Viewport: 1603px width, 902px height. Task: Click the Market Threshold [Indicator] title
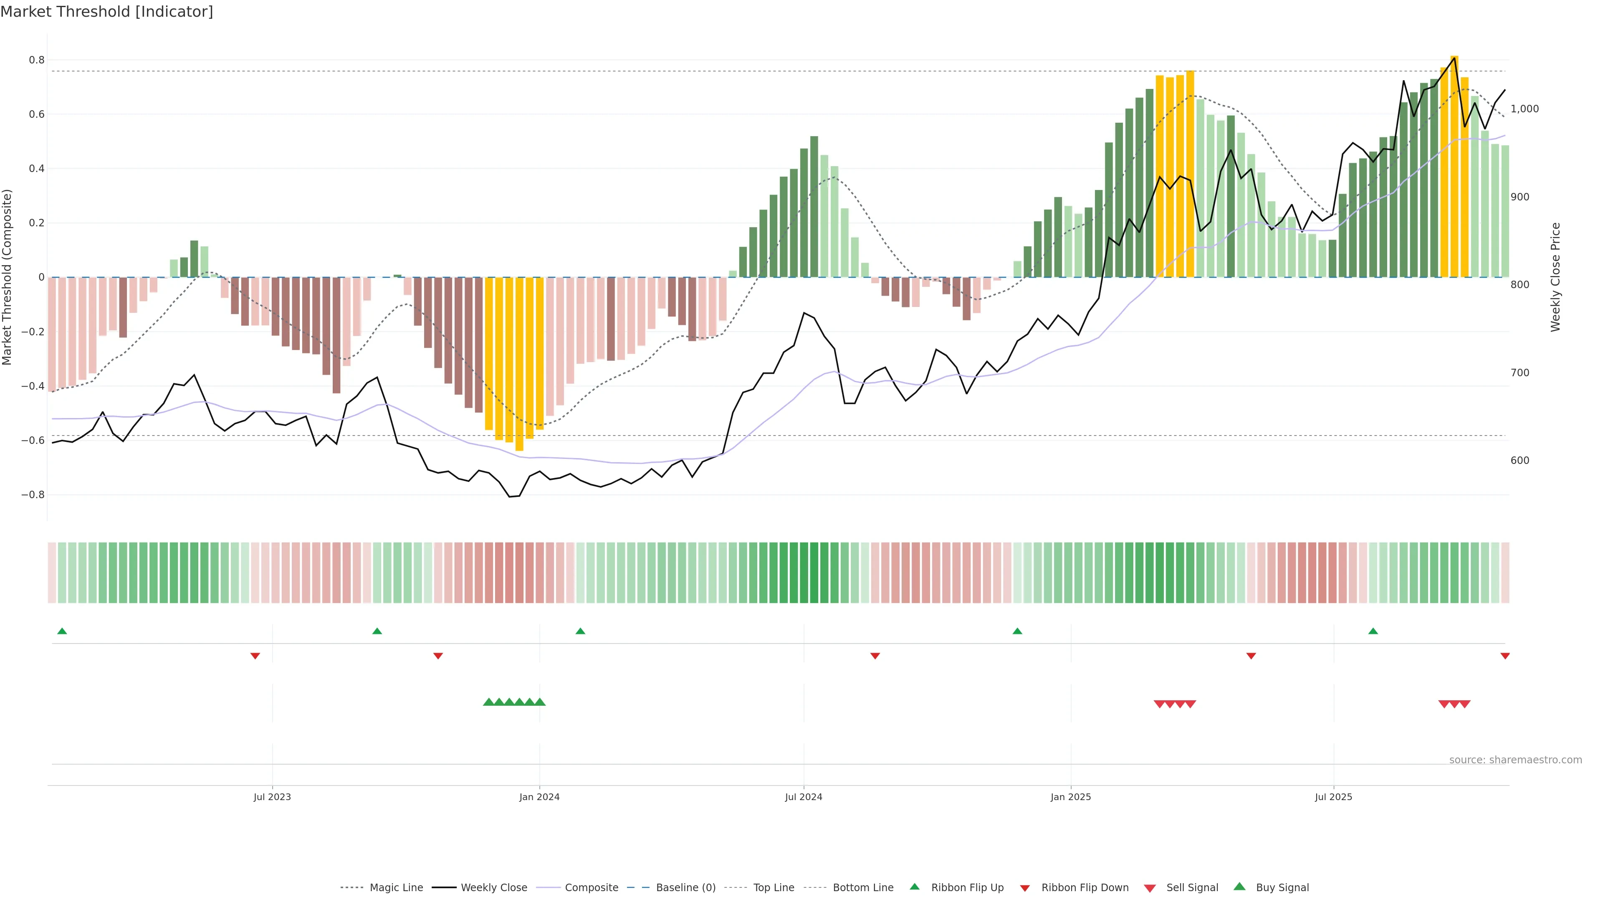[x=106, y=12]
